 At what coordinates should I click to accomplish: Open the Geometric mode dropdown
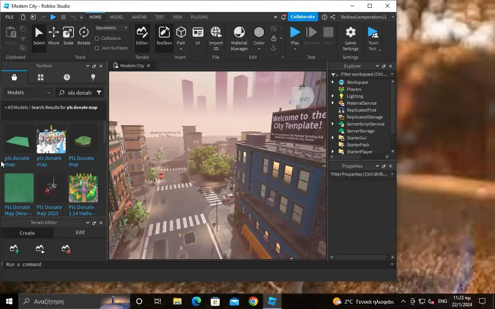pos(112,28)
